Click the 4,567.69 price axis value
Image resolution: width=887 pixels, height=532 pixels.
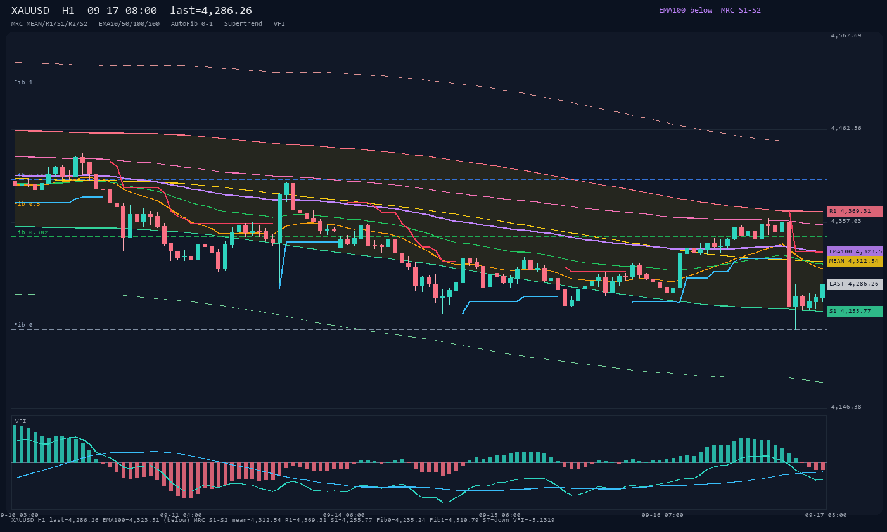[846, 35]
